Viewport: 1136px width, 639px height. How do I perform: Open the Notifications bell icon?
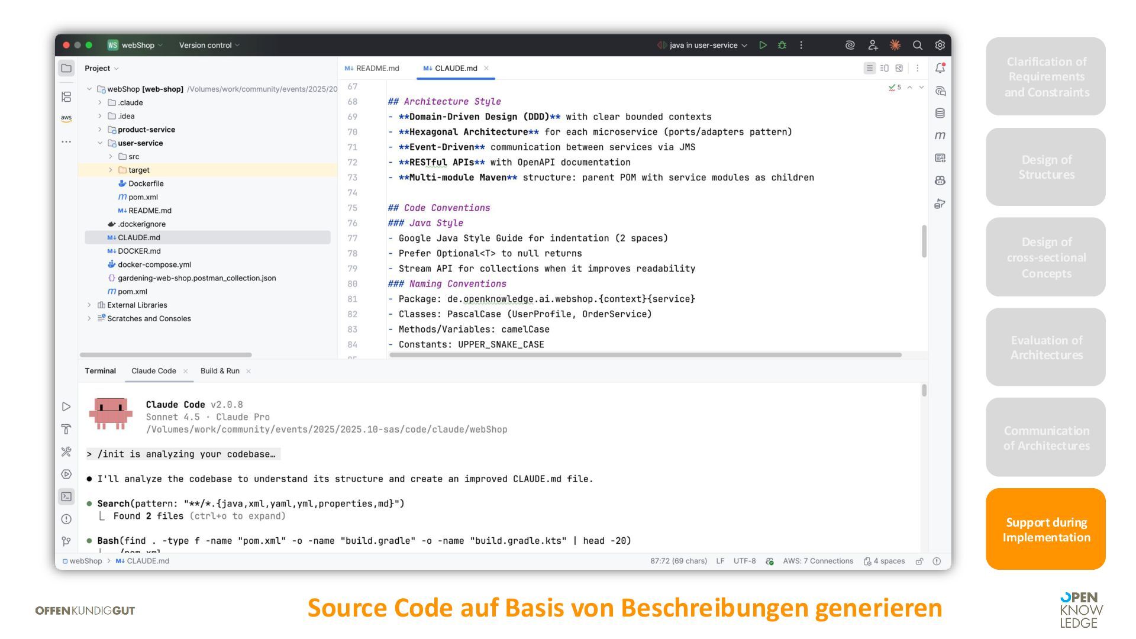[940, 68]
